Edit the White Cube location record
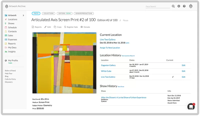Viewport: 200px width, 116px height. tap(183, 71)
